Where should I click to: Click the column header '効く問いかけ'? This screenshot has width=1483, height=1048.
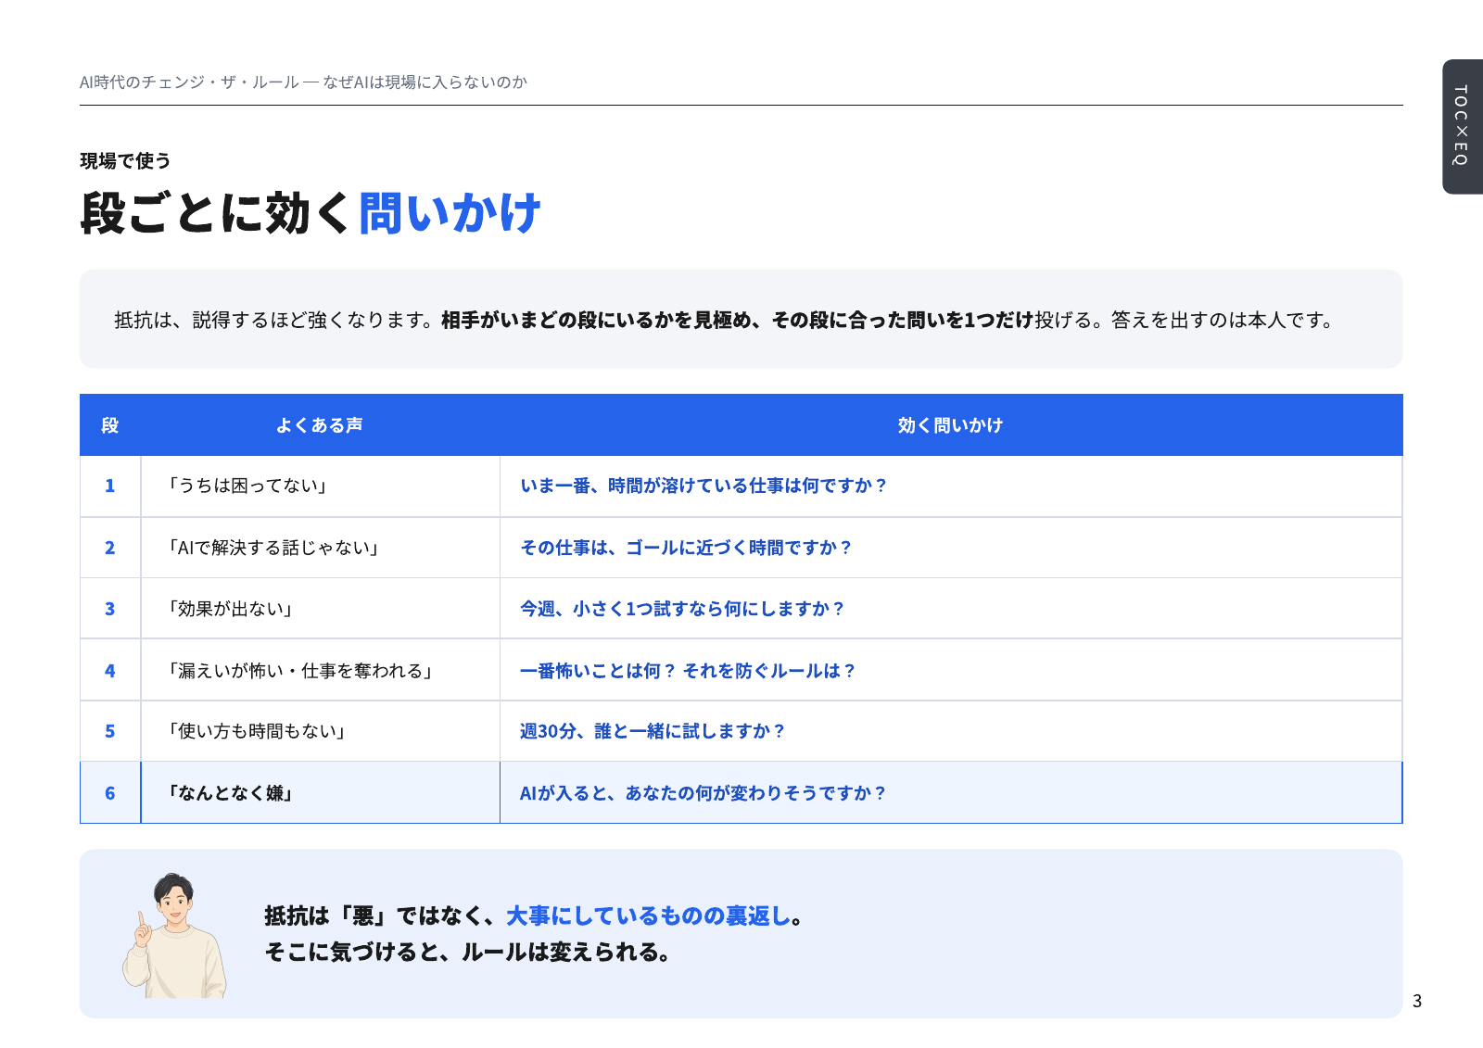click(950, 425)
